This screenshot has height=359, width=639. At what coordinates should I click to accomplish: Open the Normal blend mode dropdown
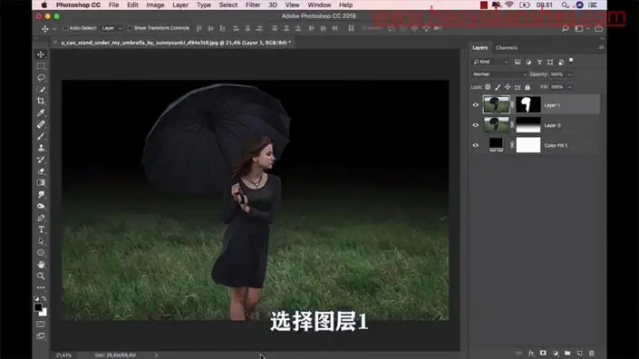[x=499, y=74]
